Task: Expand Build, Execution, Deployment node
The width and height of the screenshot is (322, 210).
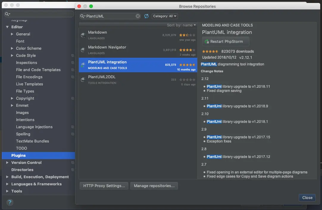Action: pos(7,177)
